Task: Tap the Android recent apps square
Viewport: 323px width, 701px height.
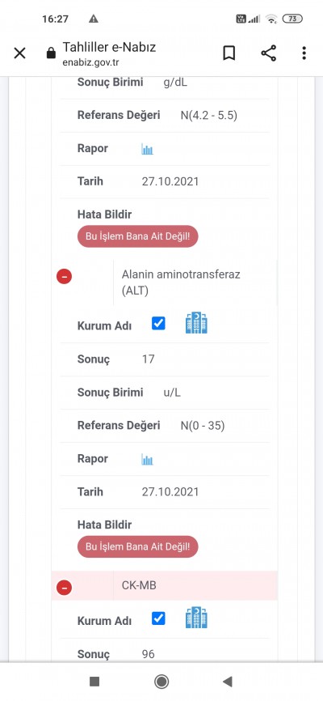Action: [94, 682]
